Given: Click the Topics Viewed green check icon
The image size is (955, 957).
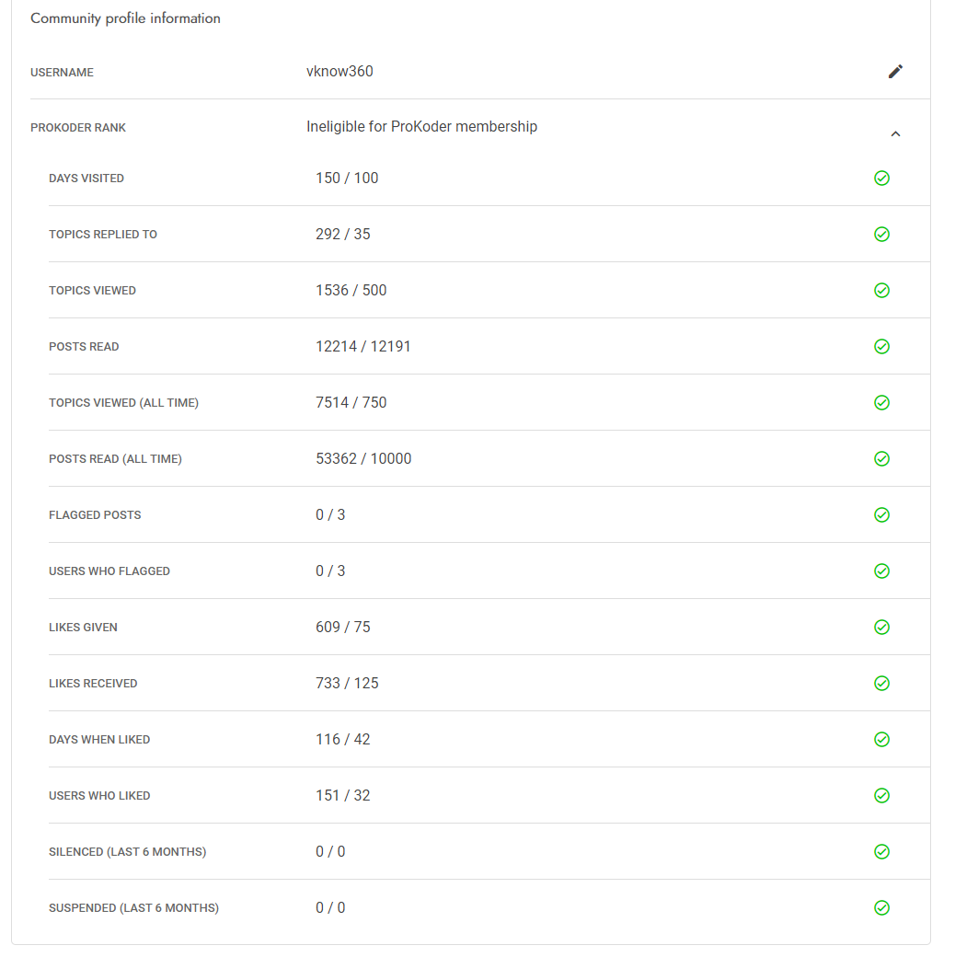Looking at the screenshot, I should [881, 291].
